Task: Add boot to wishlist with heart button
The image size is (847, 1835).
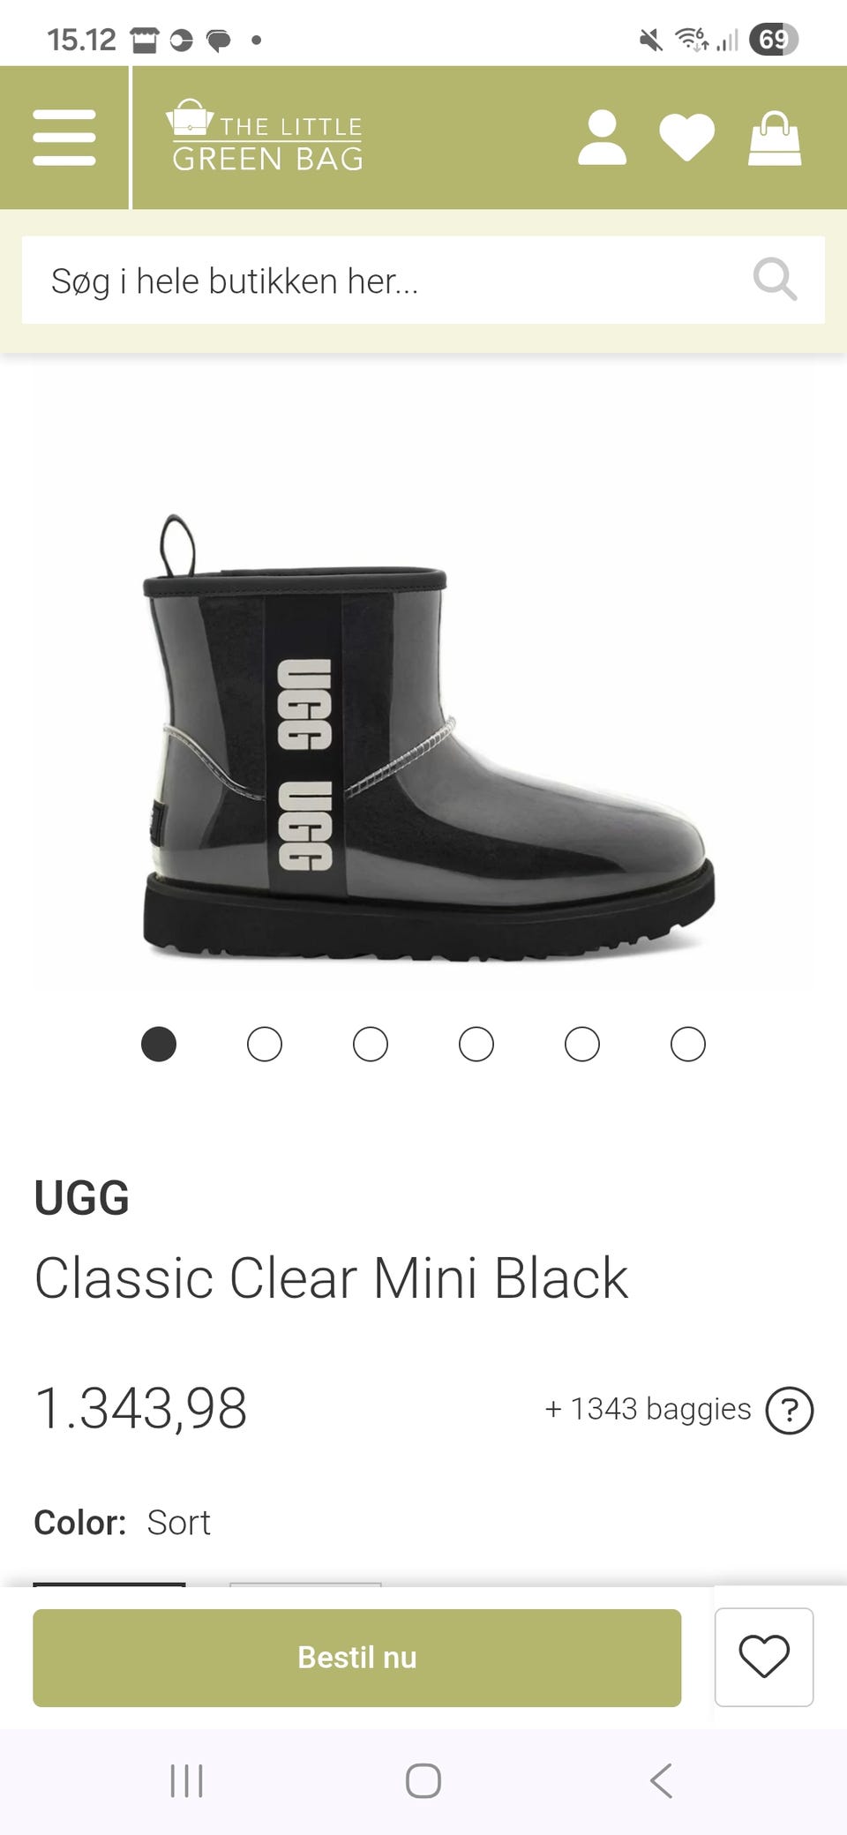Action: click(764, 1657)
